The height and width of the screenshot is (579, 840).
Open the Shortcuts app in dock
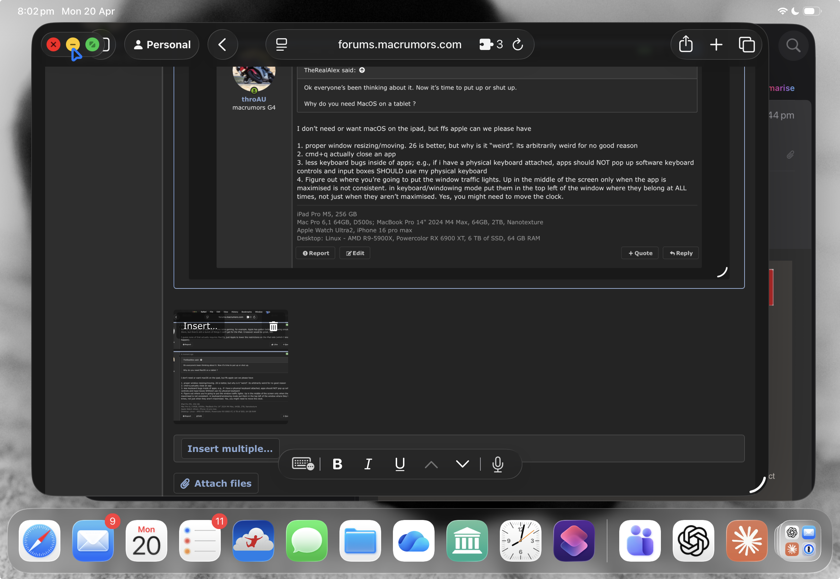pos(574,540)
